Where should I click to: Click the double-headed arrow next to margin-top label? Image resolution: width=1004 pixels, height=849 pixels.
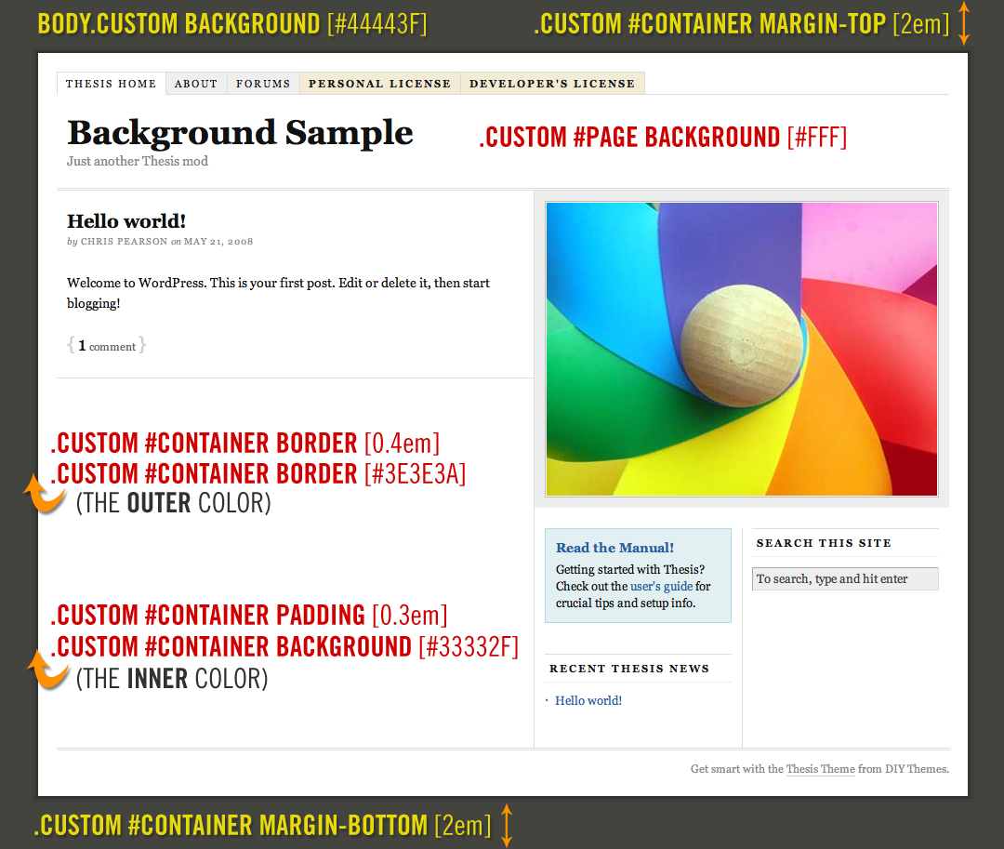click(x=964, y=23)
